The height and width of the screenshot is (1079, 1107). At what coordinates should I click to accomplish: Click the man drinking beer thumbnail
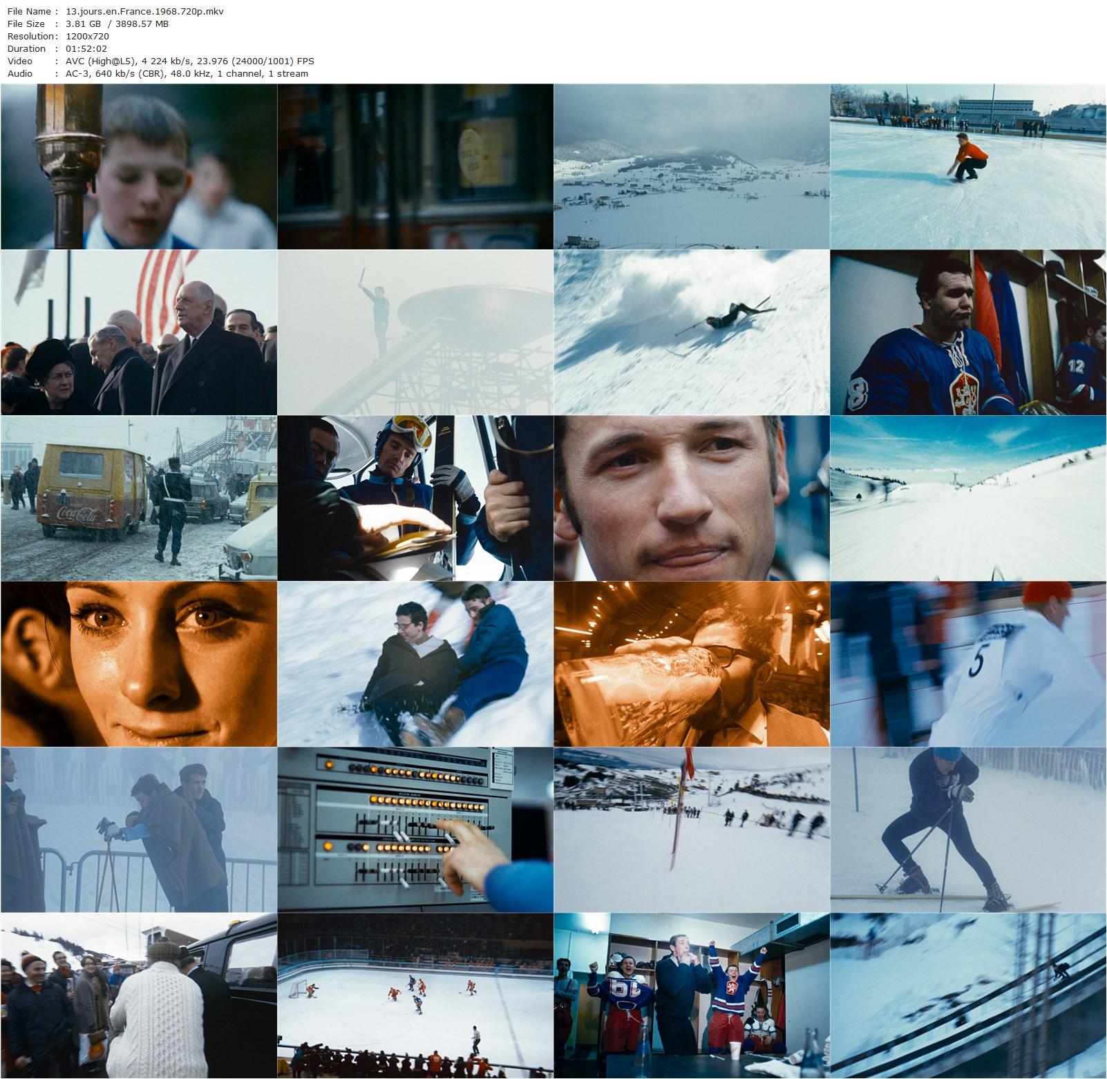692,664
